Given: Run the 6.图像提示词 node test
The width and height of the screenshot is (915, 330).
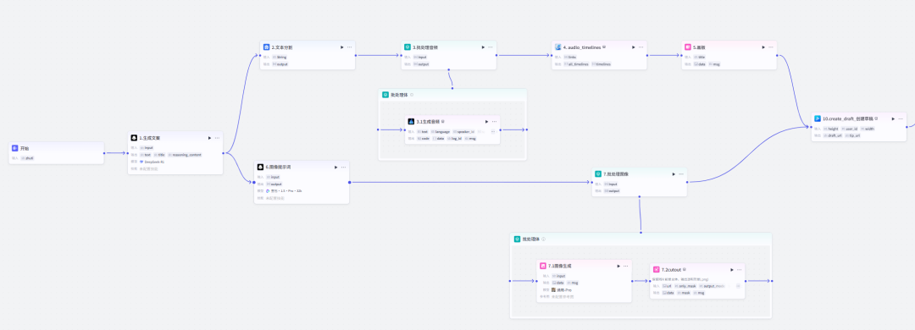Looking at the screenshot, I should [x=335, y=168].
